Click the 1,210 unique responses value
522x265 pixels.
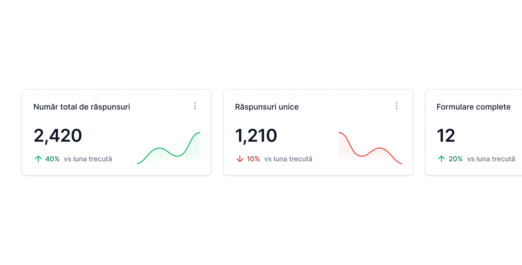click(x=256, y=135)
